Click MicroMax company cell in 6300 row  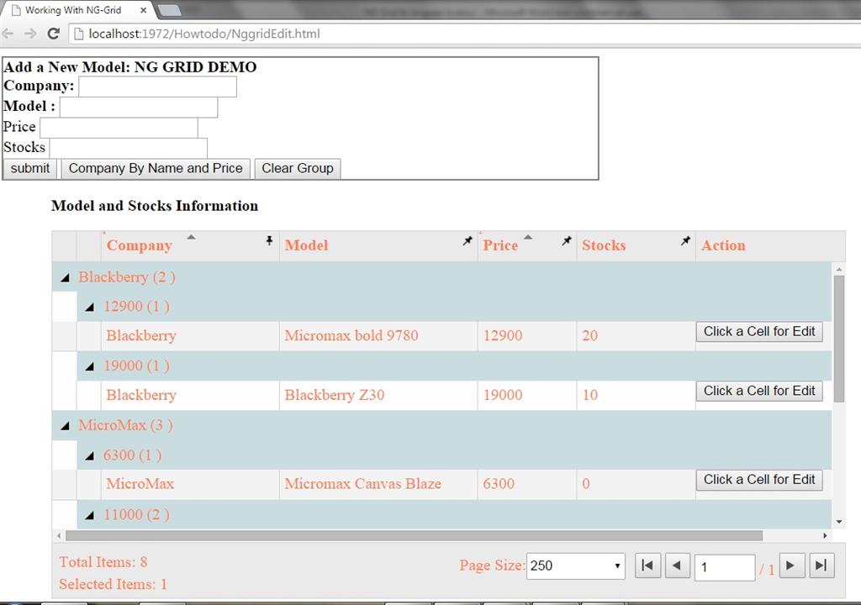click(x=190, y=484)
